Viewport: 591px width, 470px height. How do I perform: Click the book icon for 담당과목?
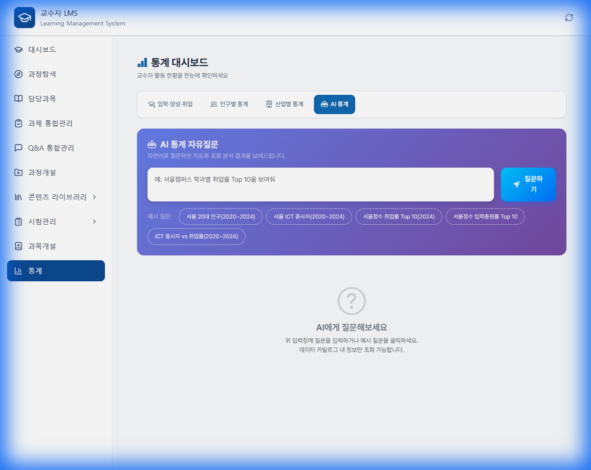18,99
